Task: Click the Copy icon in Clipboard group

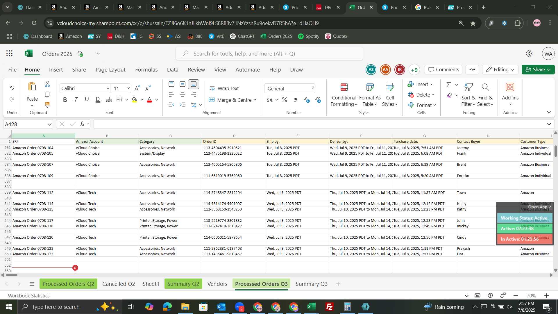Action: 47,94
